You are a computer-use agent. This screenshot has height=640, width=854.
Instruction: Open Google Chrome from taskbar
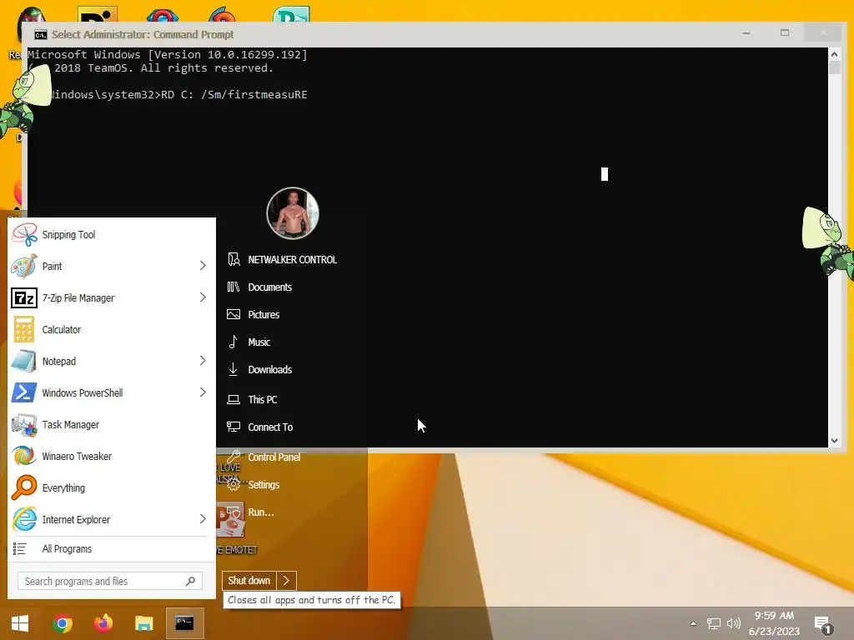click(x=62, y=623)
